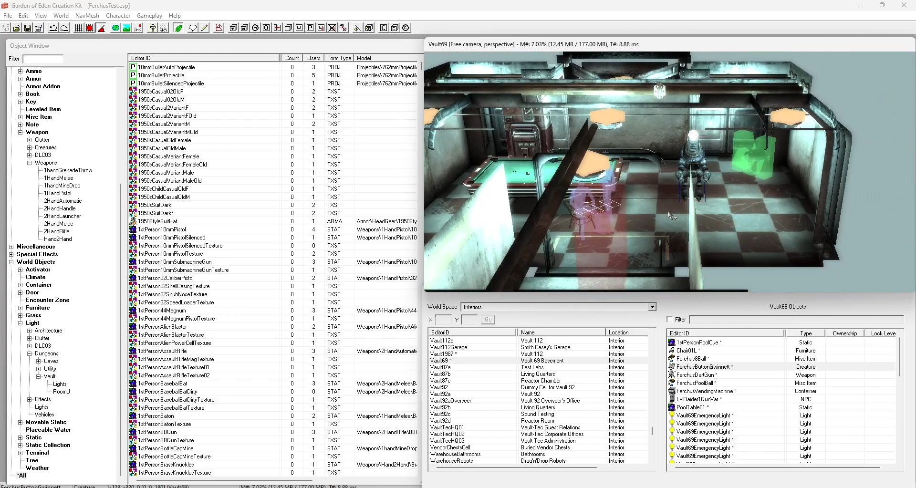Screen dimensions: 916x488
Task: Click the open folder toolbar icon
Action: click(x=17, y=28)
